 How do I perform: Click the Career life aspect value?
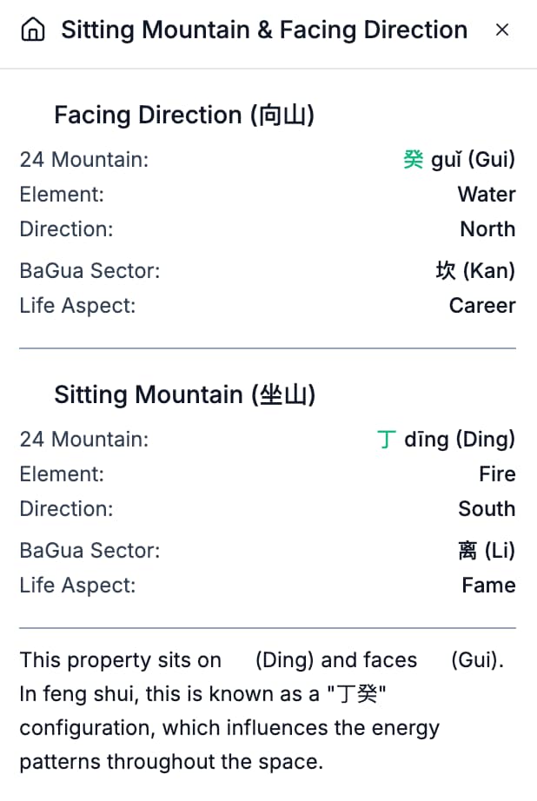pos(482,306)
